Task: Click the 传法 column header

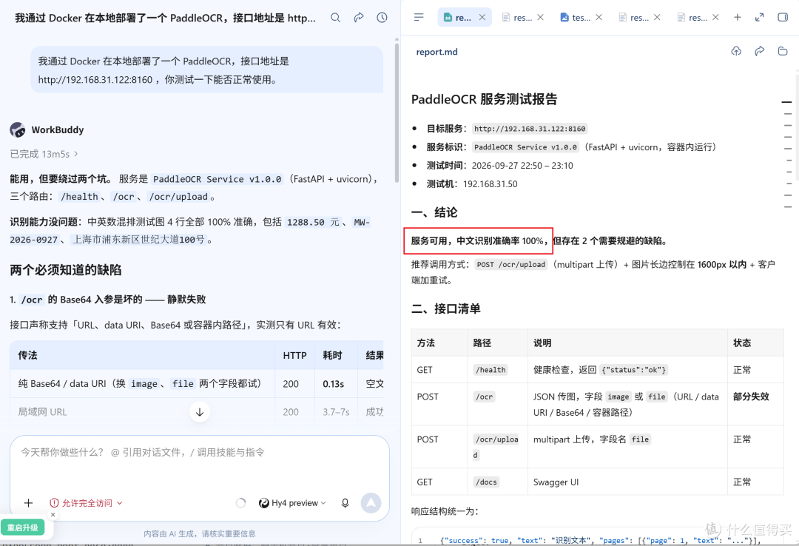Action: pyautogui.click(x=142, y=355)
